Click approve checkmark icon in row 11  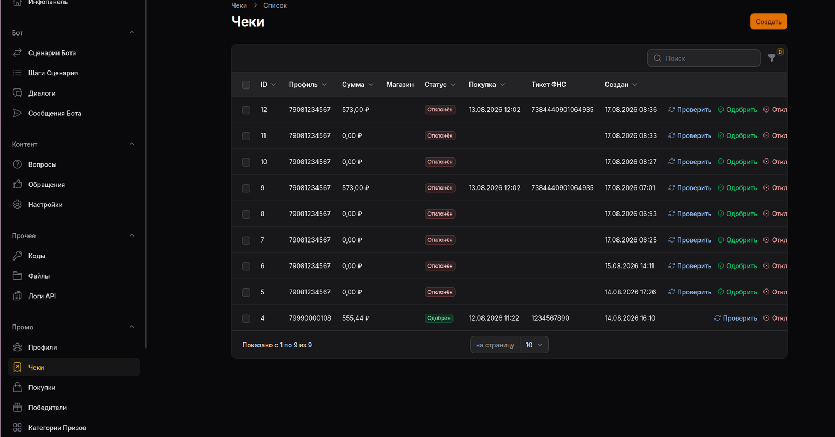721,135
